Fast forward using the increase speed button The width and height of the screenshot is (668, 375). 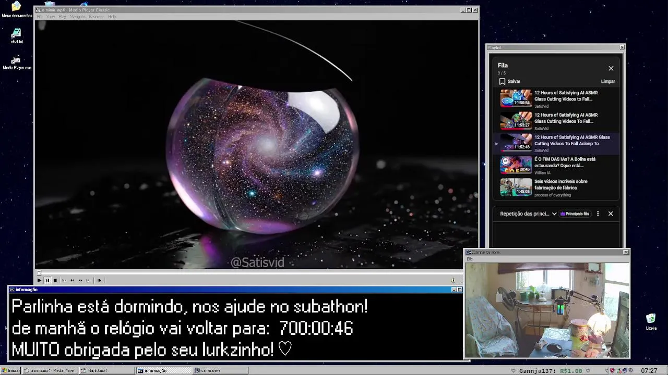[80, 280]
